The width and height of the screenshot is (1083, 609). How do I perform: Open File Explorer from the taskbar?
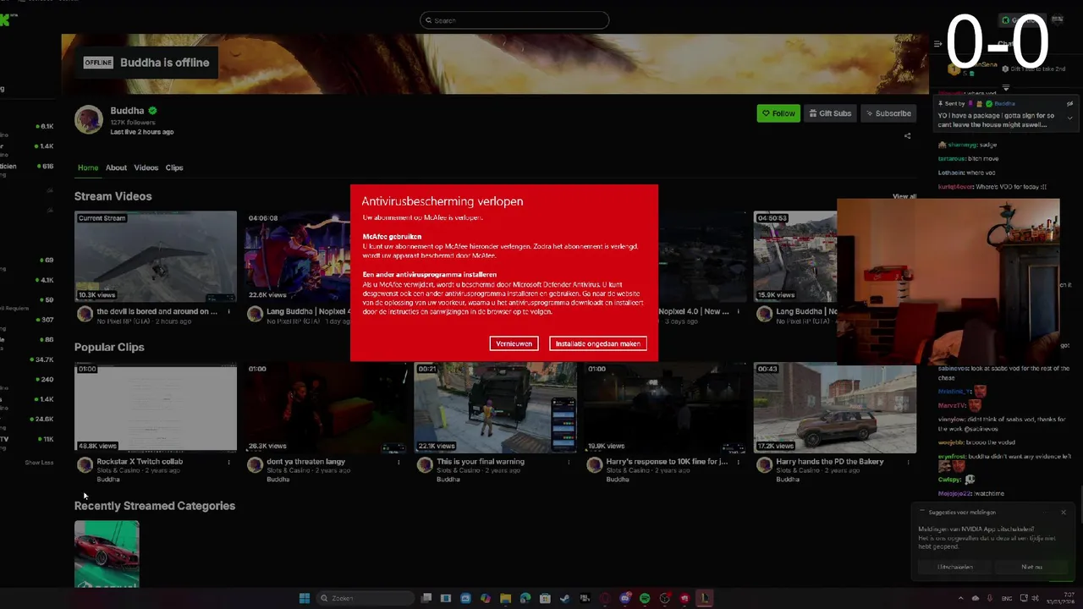505,598
